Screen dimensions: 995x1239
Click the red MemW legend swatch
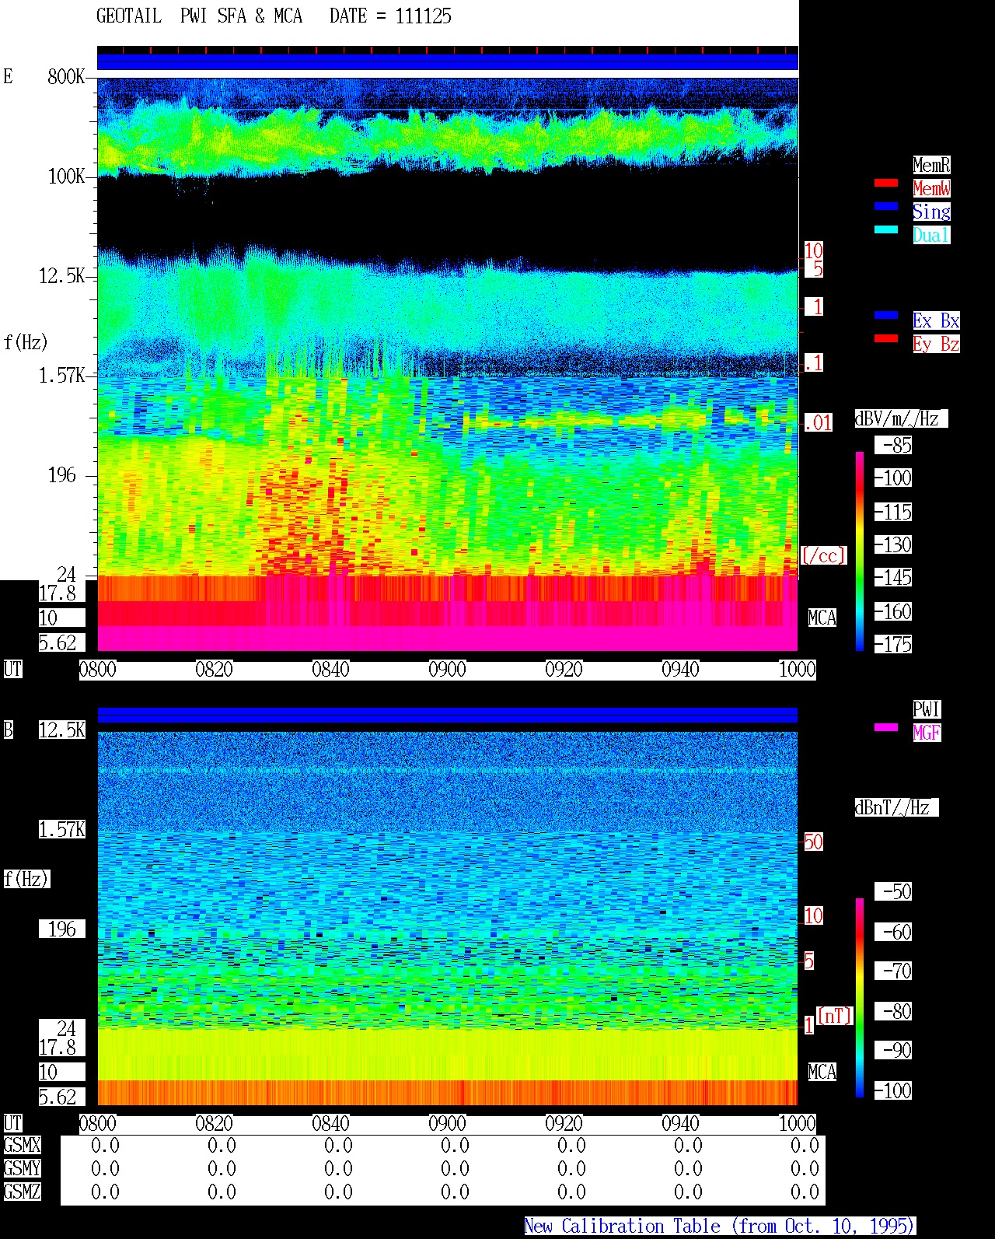pos(886,184)
